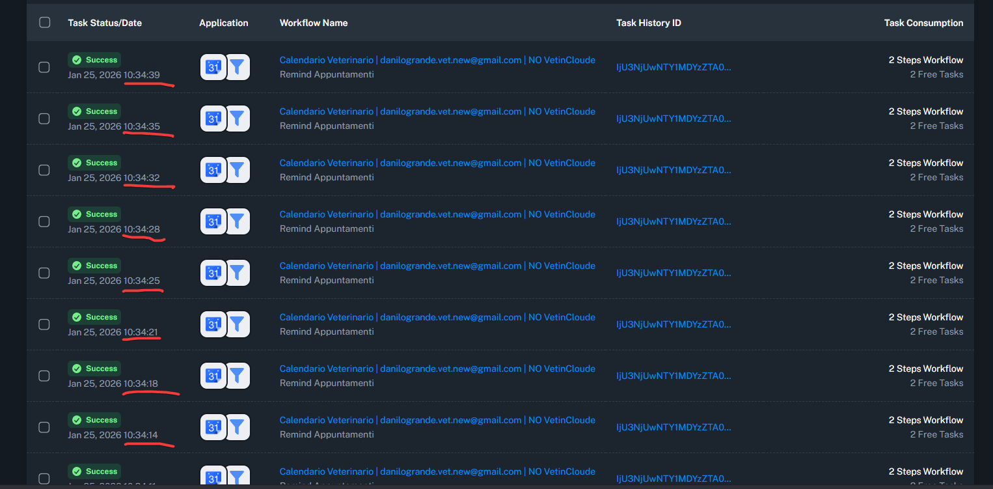Open Calendario Veterinario workflow link at 10:34:14

click(x=437, y=420)
